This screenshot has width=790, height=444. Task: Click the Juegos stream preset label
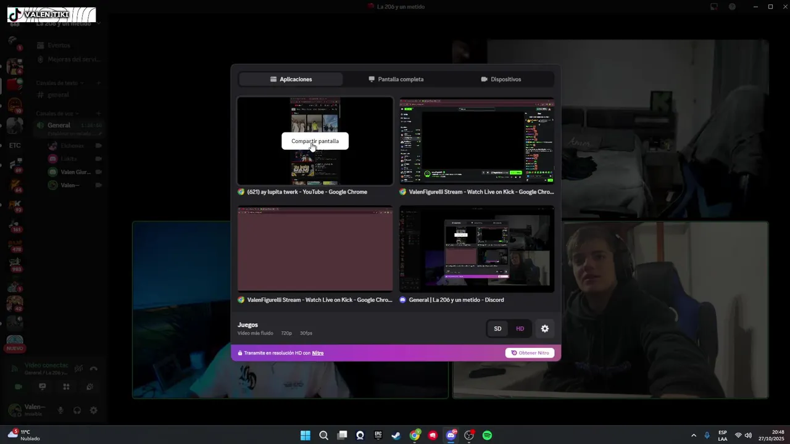(x=247, y=325)
